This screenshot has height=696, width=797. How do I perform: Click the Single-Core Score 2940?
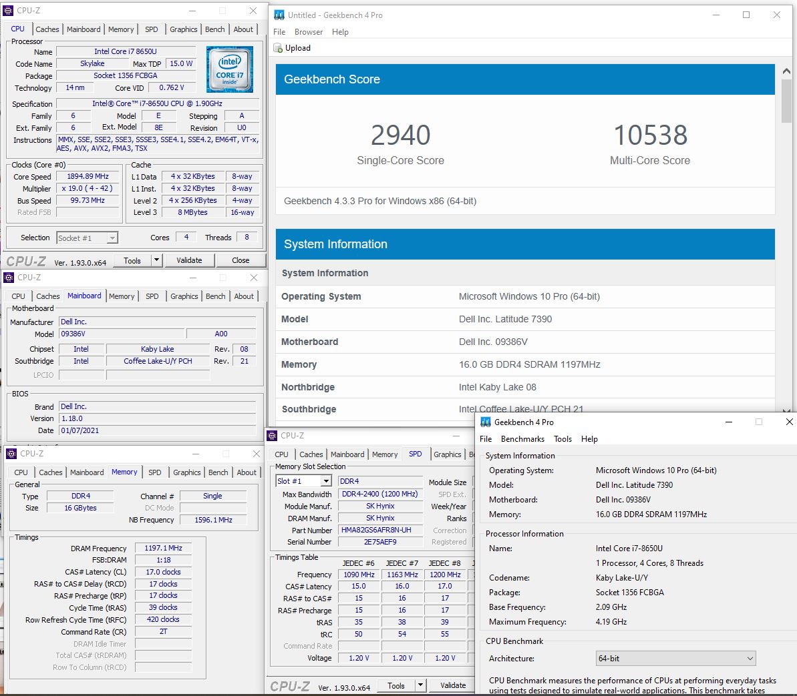click(x=401, y=135)
